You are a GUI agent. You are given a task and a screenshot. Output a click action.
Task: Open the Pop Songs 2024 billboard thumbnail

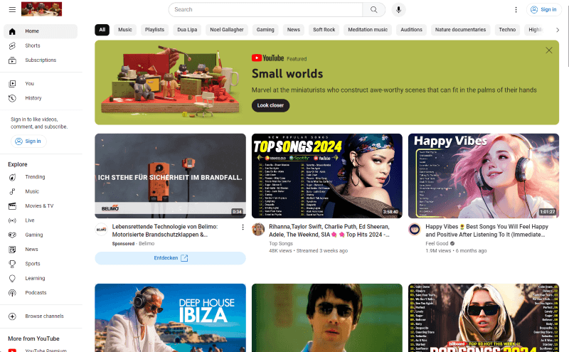pyautogui.click(x=484, y=318)
